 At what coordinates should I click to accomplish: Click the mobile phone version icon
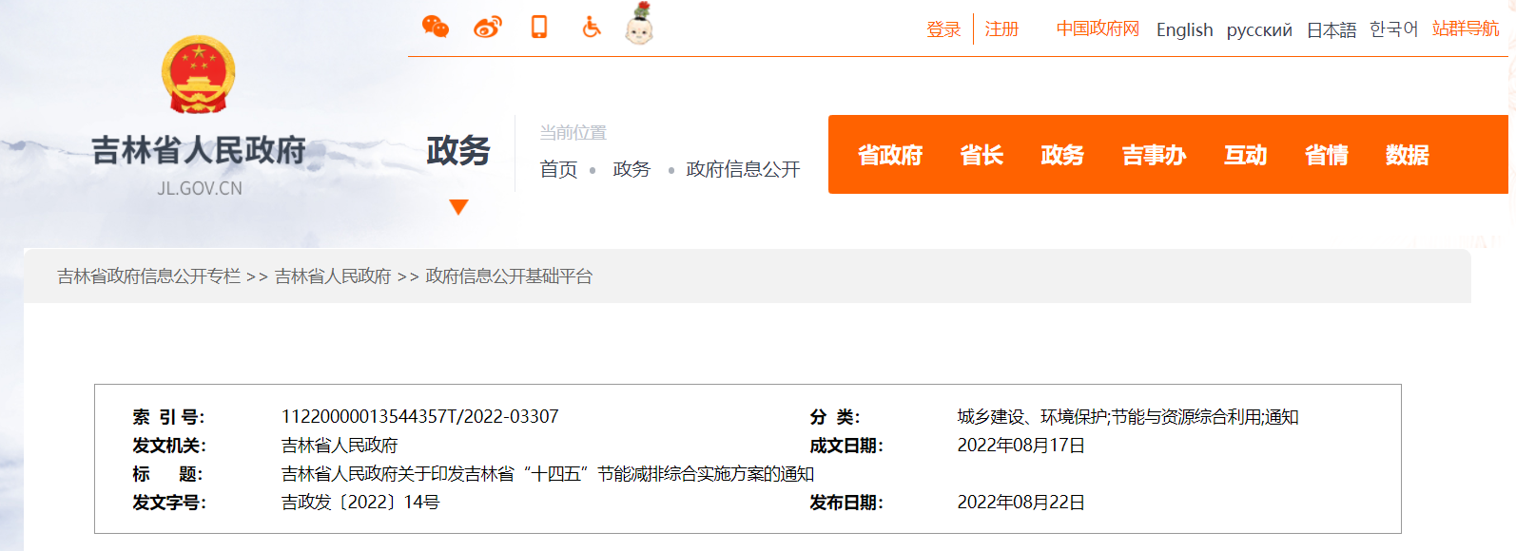tap(539, 27)
